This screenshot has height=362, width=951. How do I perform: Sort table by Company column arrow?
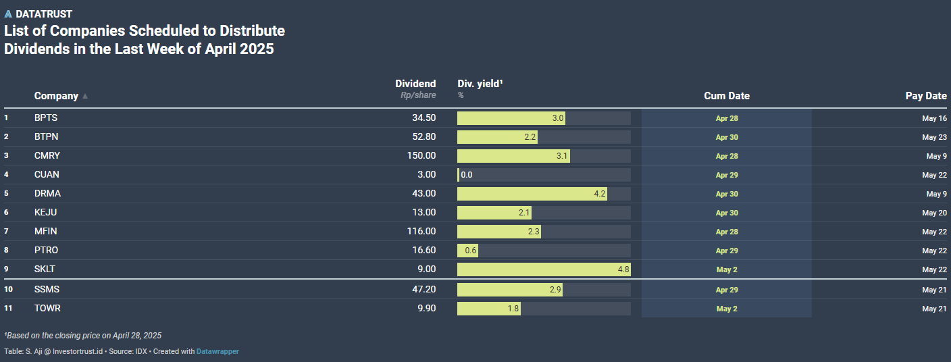tap(85, 97)
